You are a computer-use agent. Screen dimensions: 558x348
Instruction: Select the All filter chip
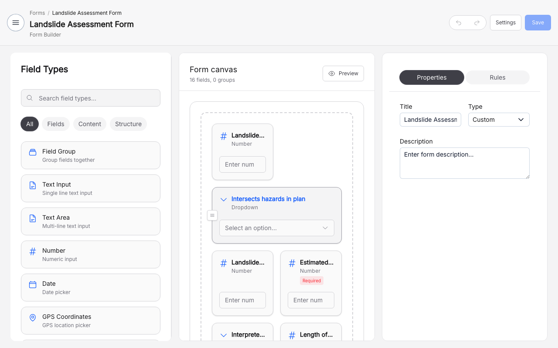(30, 124)
